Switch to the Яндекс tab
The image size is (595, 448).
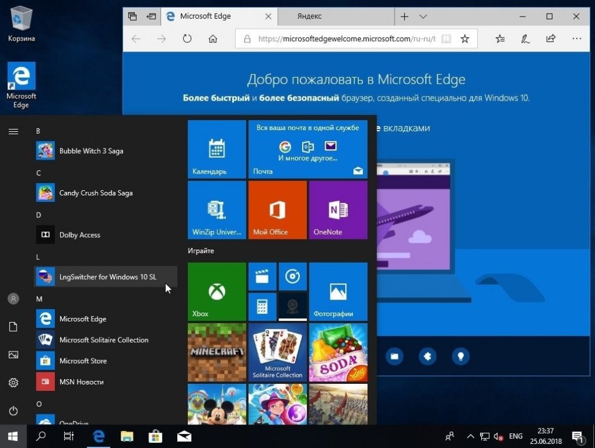pyautogui.click(x=336, y=16)
